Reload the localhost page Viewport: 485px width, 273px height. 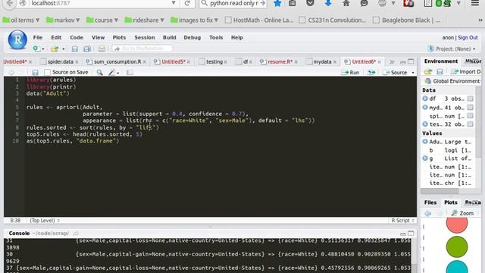click(187, 3)
